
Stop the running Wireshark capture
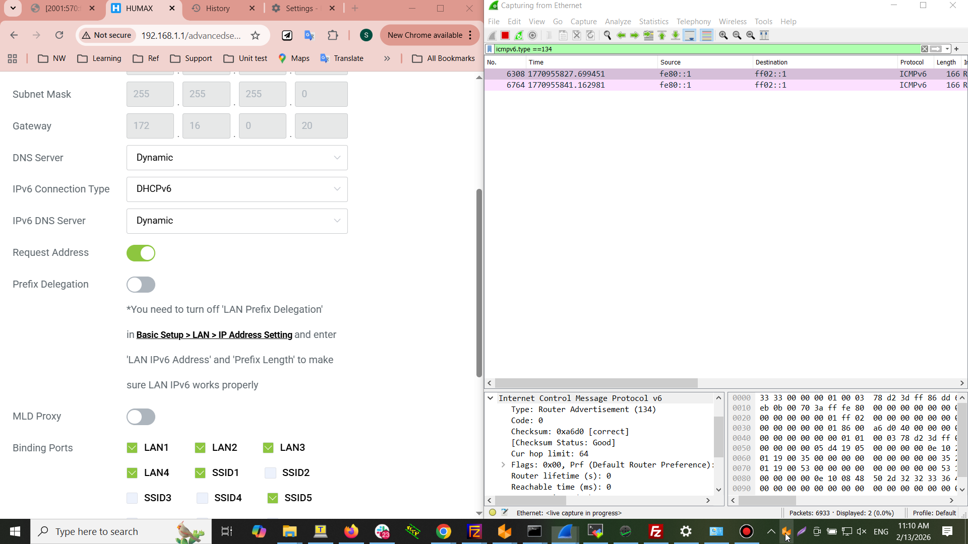click(505, 35)
